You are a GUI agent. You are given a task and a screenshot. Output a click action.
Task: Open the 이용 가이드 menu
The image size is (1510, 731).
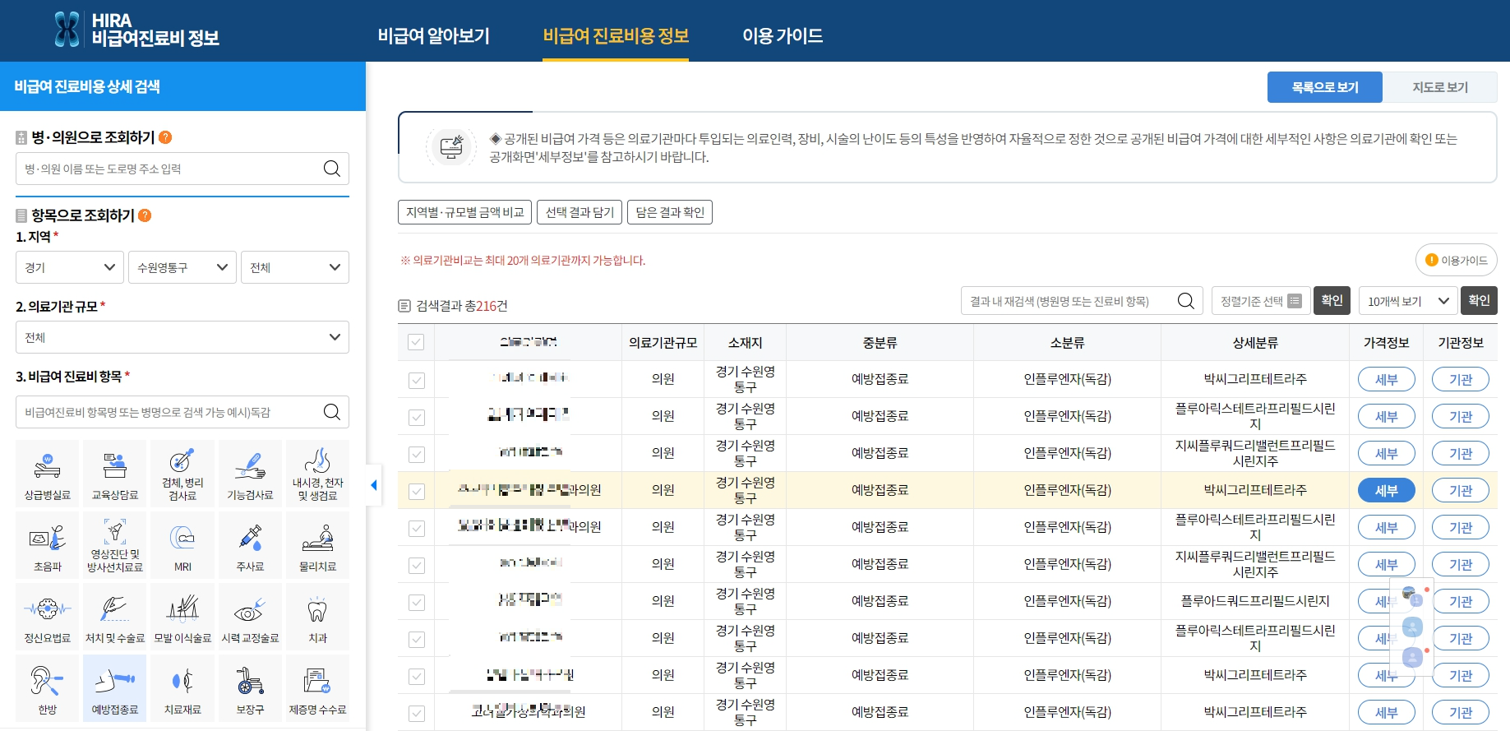(783, 35)
